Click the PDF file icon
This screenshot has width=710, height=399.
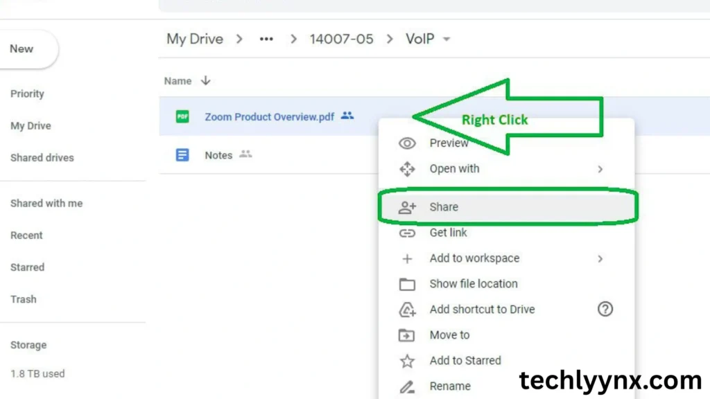click(182, 116)
